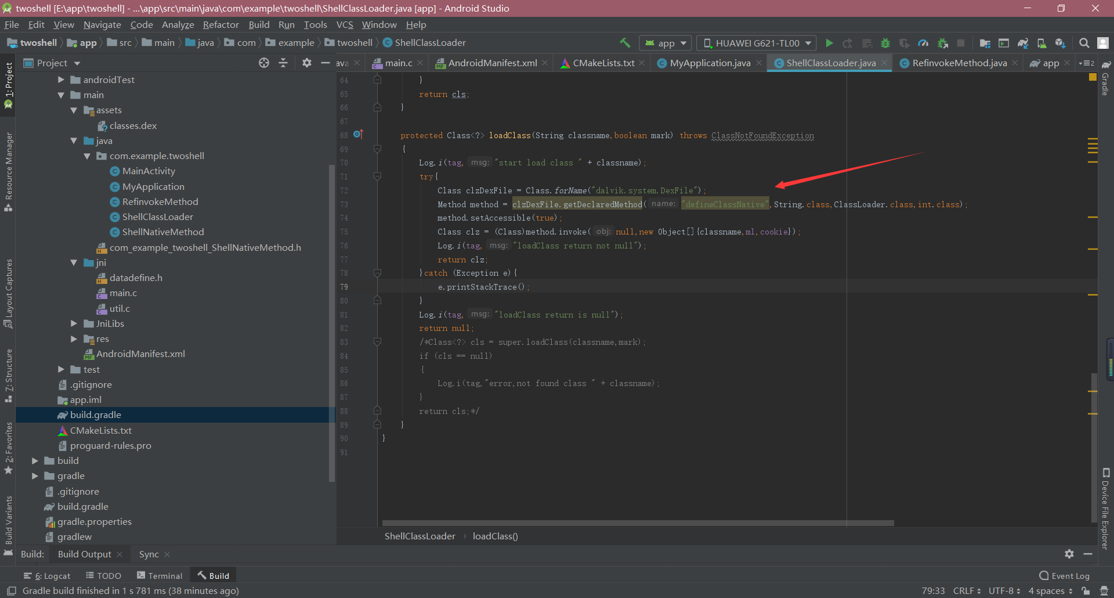Sync project with Gradle files icon
The image size is (1114, 598).
point(1023,43)
